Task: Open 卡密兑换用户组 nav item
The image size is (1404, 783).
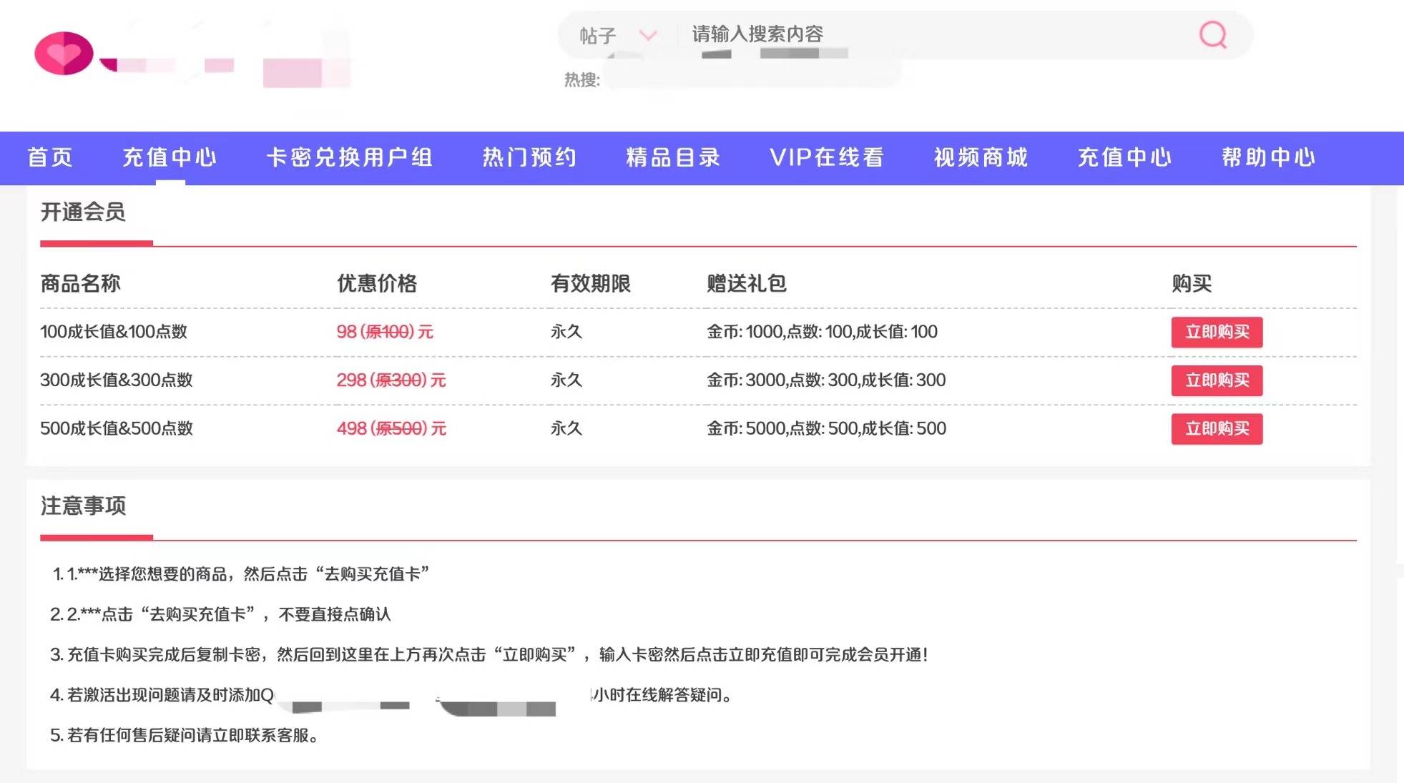Action: pyautogui.click(x=350, y=157)
